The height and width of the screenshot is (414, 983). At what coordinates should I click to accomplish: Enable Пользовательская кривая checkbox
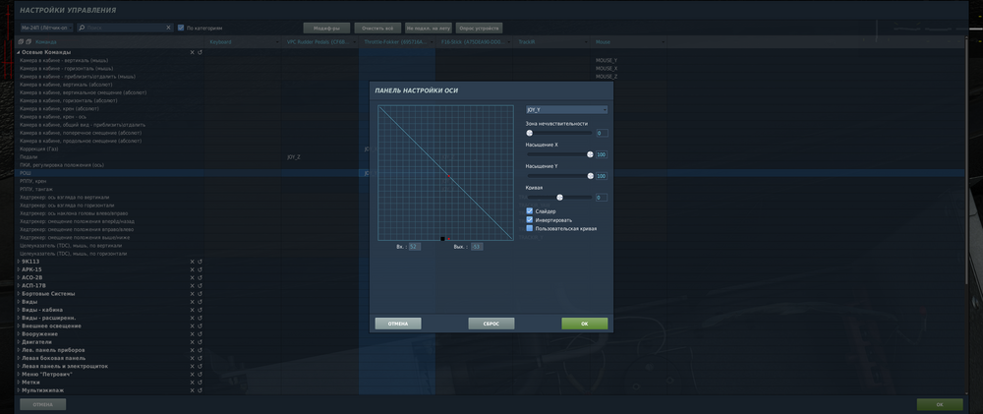530,229
